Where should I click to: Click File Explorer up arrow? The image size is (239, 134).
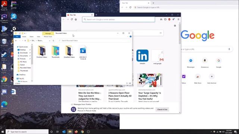pos(25,41)
